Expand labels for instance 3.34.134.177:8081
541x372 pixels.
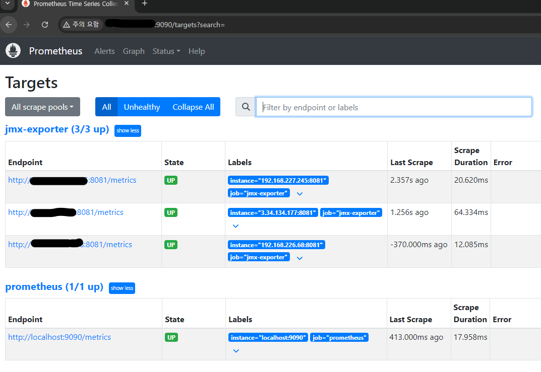tap(235, 226)
